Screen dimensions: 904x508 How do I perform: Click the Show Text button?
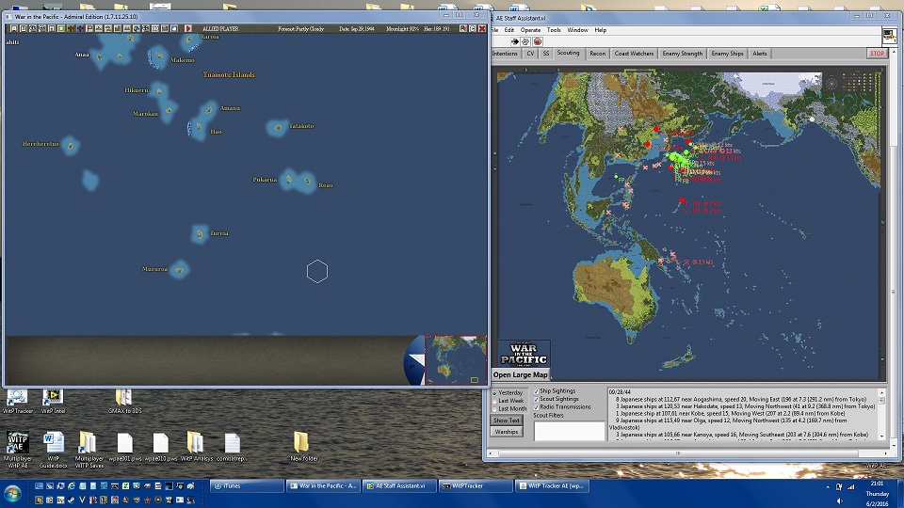click(507, 421)
